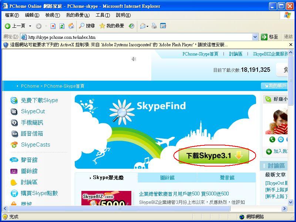Click the 網際網路 zone status bar entry
This screenshot has height=222, width=296.
[x=252, y=217]
